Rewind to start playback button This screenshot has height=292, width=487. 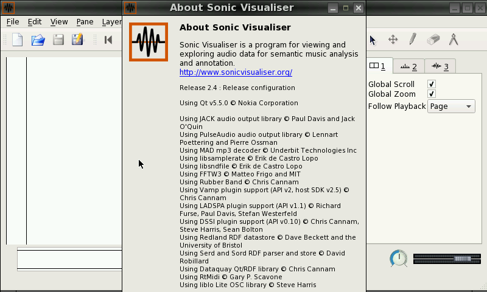[108, 40]
